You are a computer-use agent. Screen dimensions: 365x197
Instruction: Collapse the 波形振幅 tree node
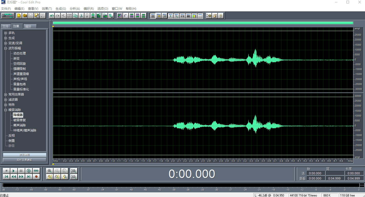[6, 48]
